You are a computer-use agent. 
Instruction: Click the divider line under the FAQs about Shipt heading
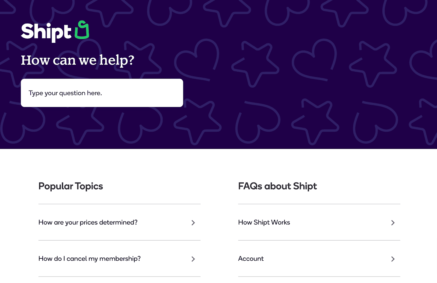[x=319, y=204]
